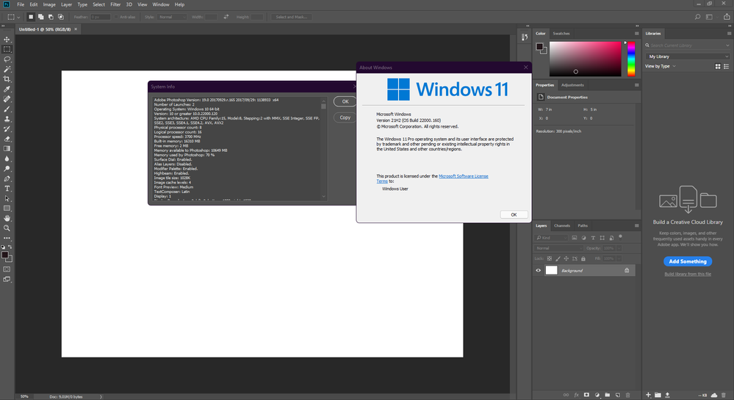734x400 pixels.
Task: Open the Fill dropdown arrow
Action: 619,258
